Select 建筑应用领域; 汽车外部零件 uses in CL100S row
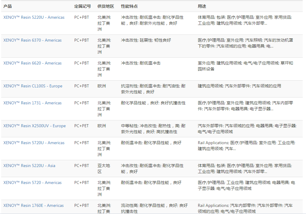This screenshot has height=214, width=306. pos(239,86)
